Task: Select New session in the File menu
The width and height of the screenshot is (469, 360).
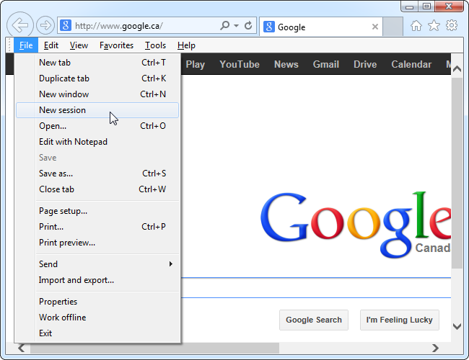Action: pos(97,110)
